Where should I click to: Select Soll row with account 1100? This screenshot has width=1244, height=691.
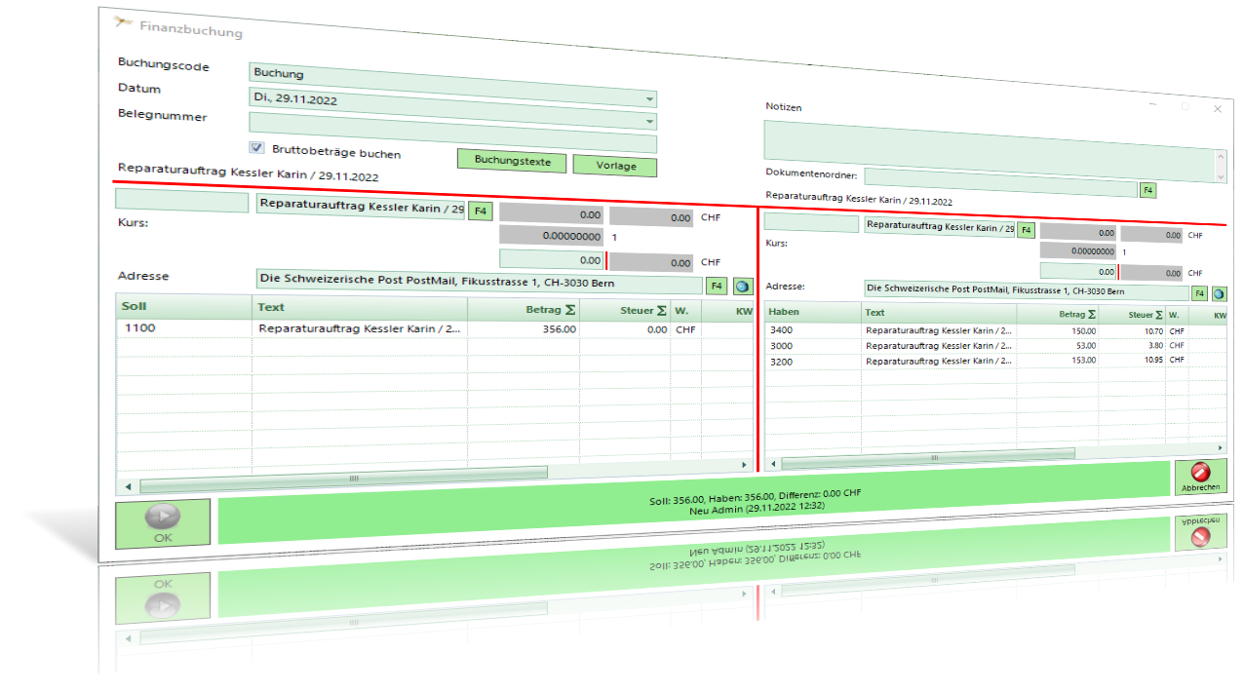[435, 329]
